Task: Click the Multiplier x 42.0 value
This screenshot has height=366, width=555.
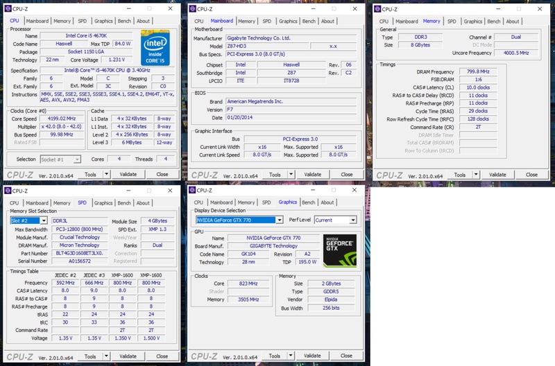Action: click(62, 127)
